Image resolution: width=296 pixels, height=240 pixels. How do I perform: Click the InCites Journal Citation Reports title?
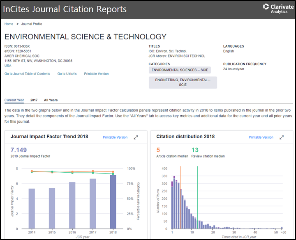pyautogui.click(x=65, y=9)
